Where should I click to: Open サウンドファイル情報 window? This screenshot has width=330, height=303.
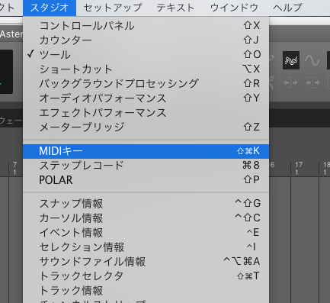(x=146, y=262)
